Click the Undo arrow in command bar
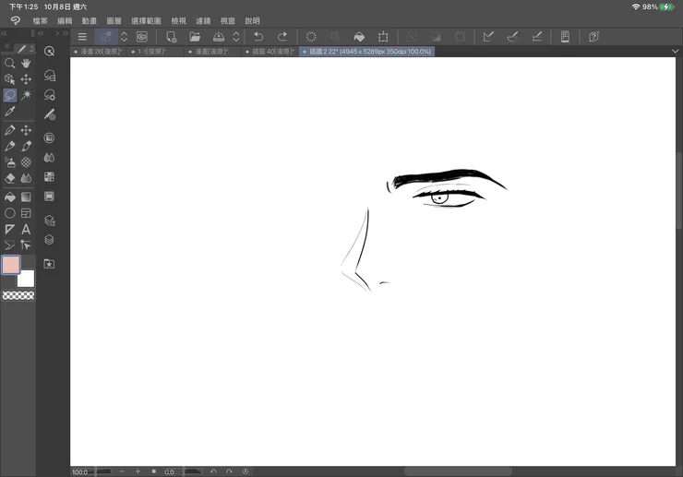The width and height of the screenshot is (683, 477). (x=258, y=37)
